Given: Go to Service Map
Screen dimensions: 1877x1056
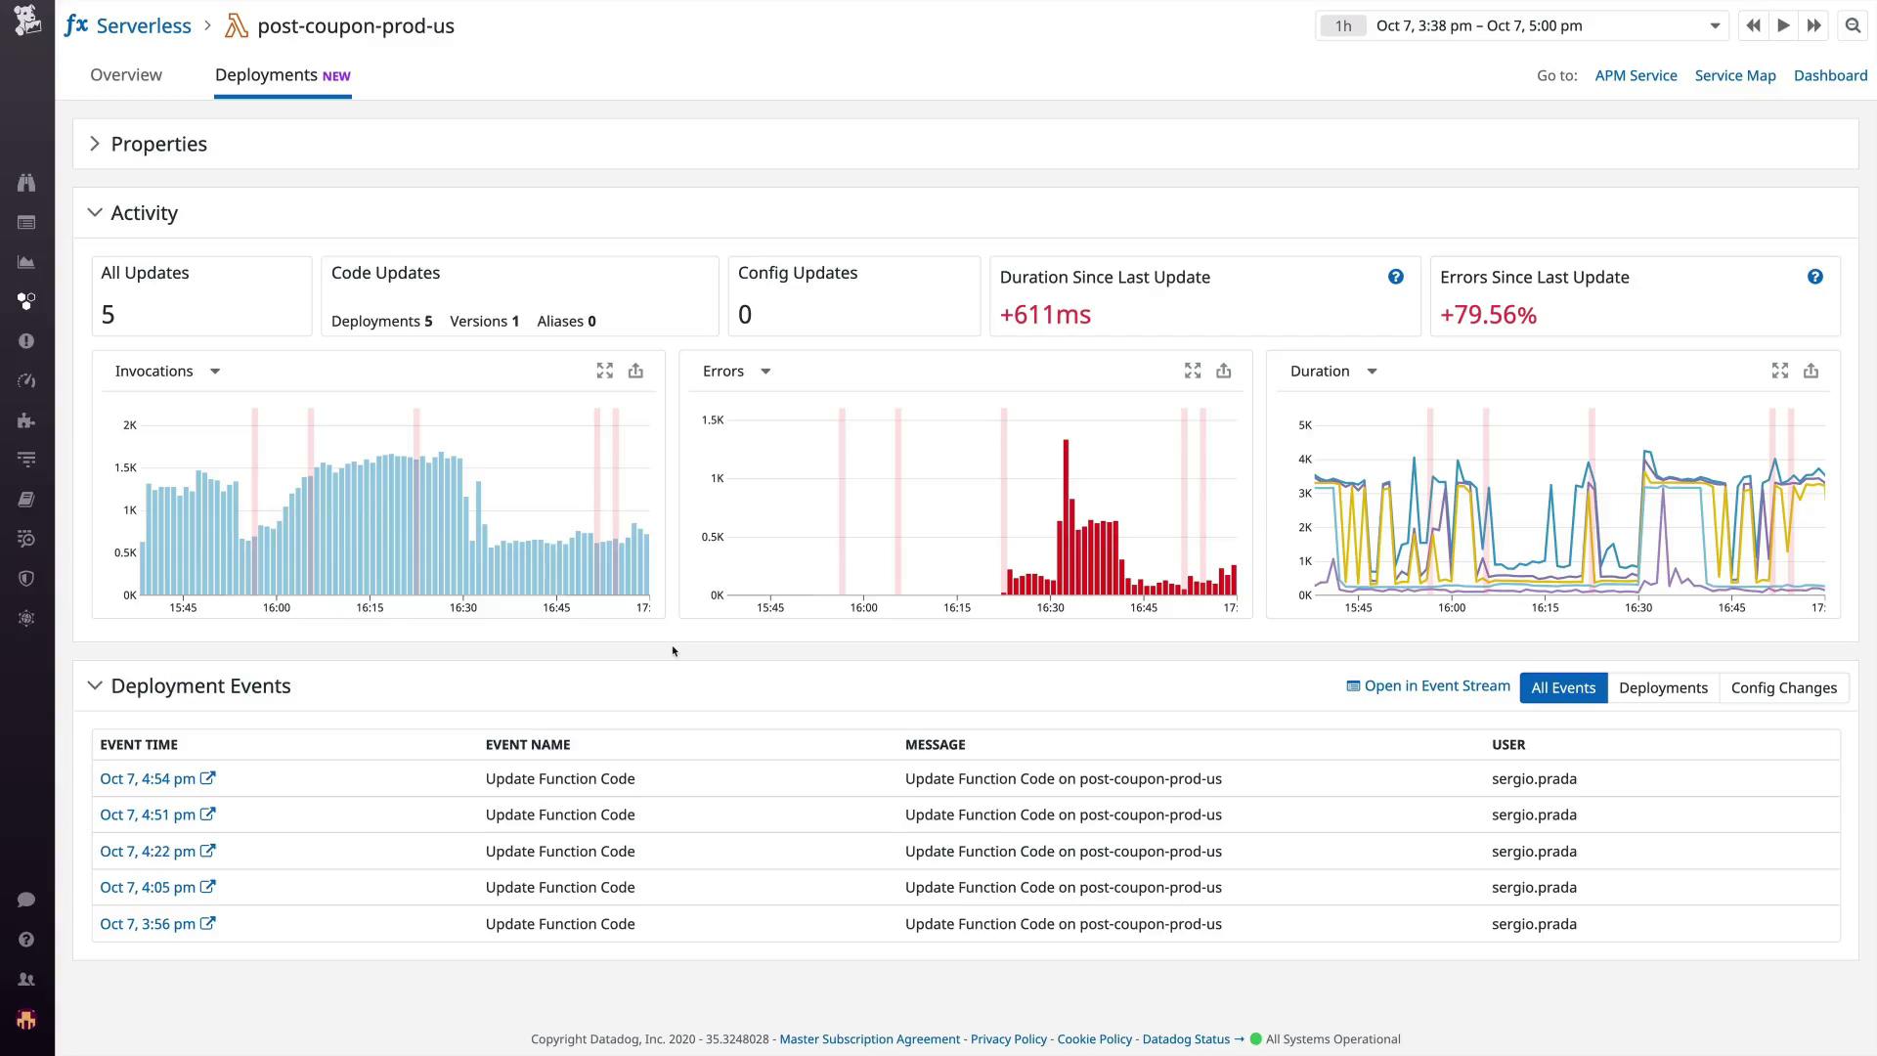Looking at the screenshot, I should [x=1735, y=75].
